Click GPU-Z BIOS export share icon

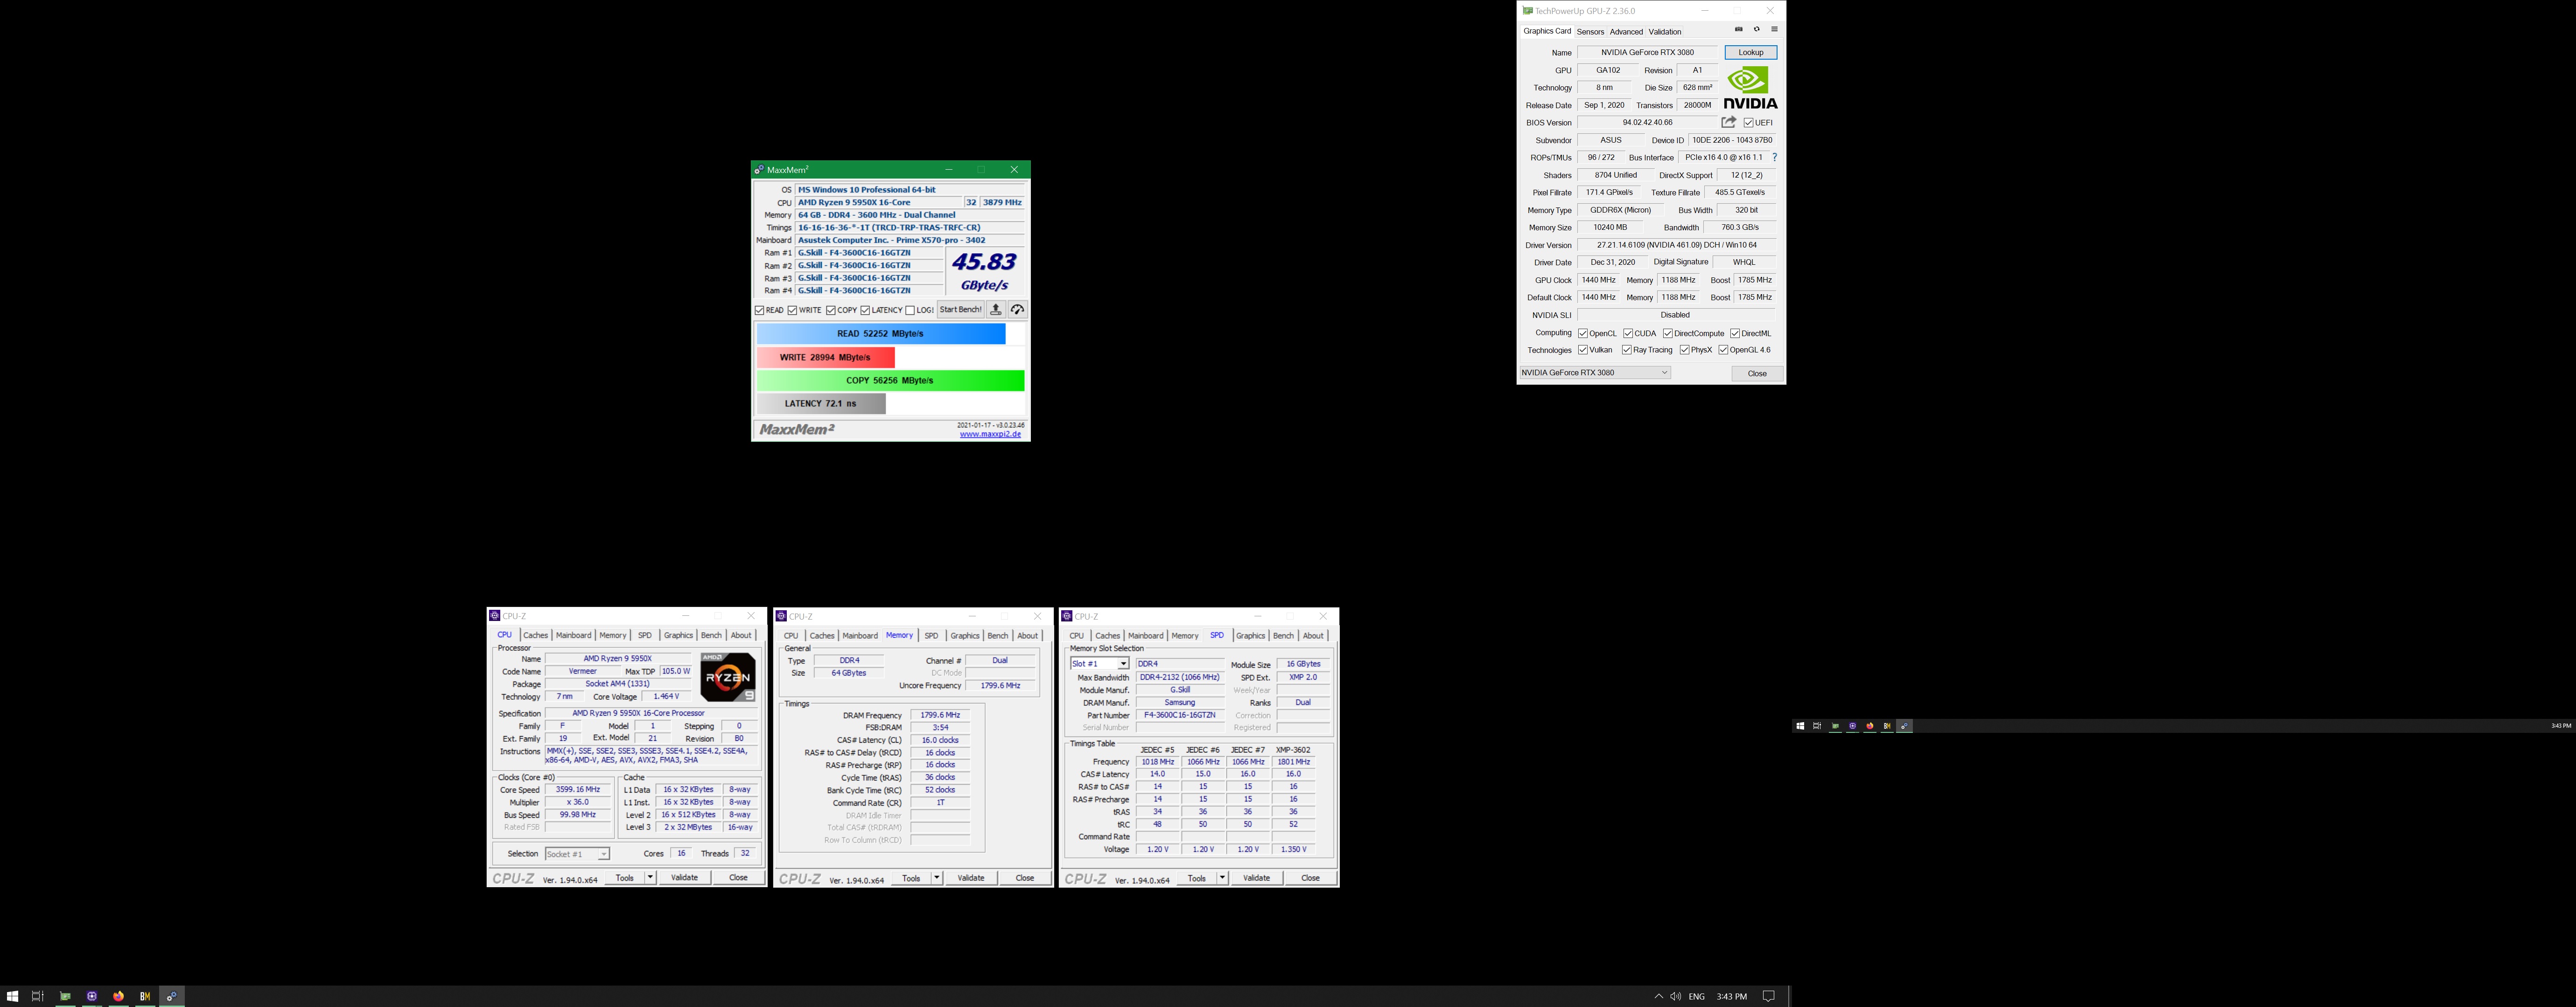tap(1728, 122)
